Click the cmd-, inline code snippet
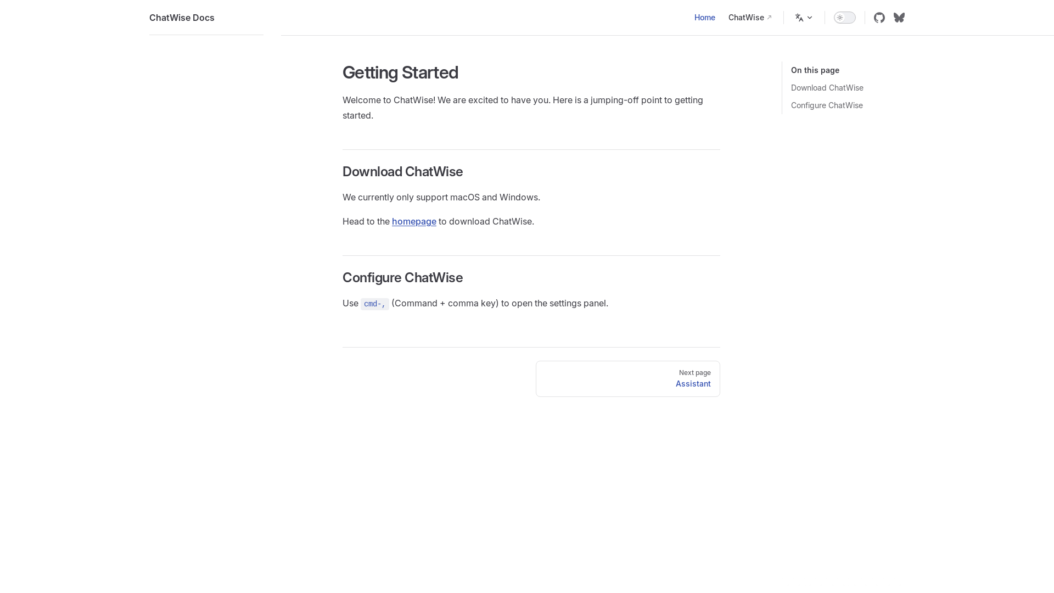The height and width of the screenshot is (593, 1054). [375, 304]
